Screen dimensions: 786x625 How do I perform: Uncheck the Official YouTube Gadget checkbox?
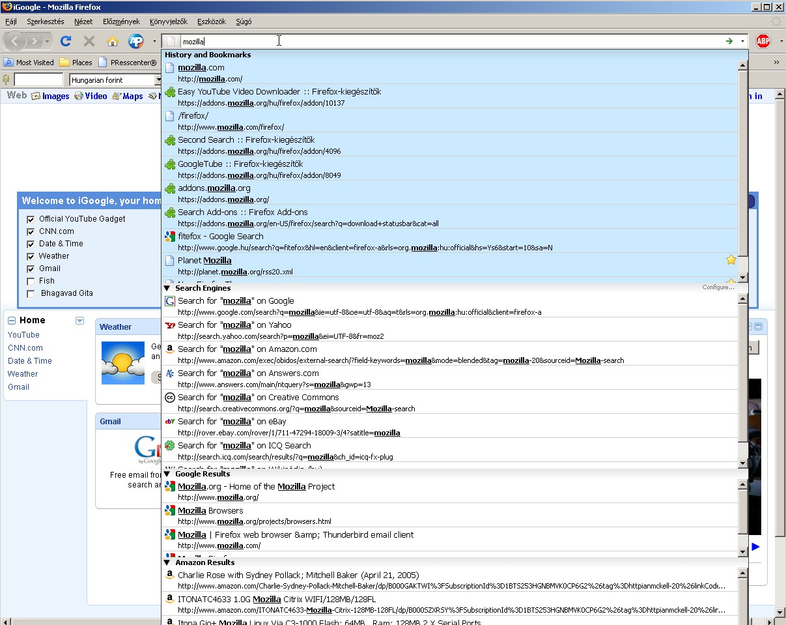(x=31, y=220)
